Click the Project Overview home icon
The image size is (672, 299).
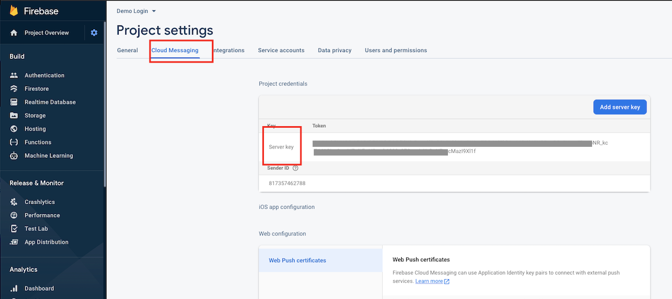14,32
